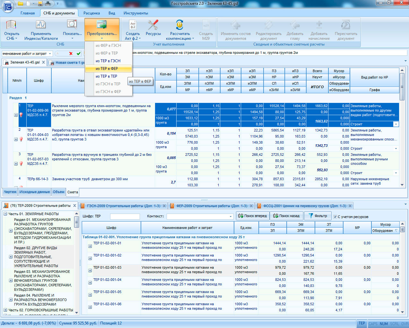Close the Зеленая 43-45.gsl document tab
Viewport: 409px width, 328px height.
coord(44,62)
